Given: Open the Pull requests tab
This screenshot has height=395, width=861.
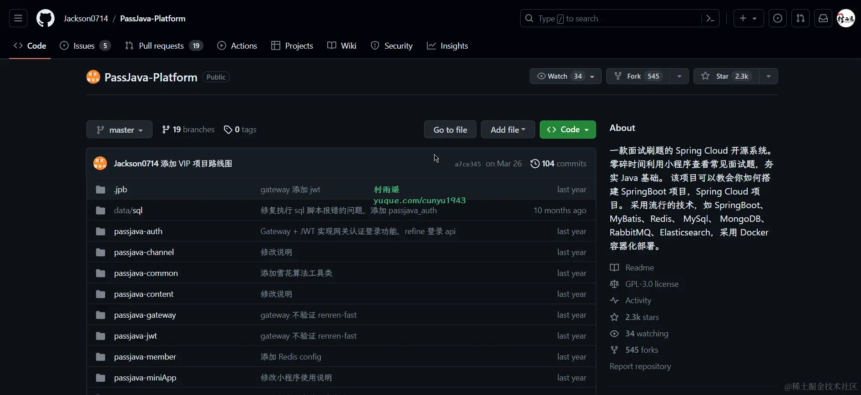Looking at the screenshot, I should coord(164,46).
